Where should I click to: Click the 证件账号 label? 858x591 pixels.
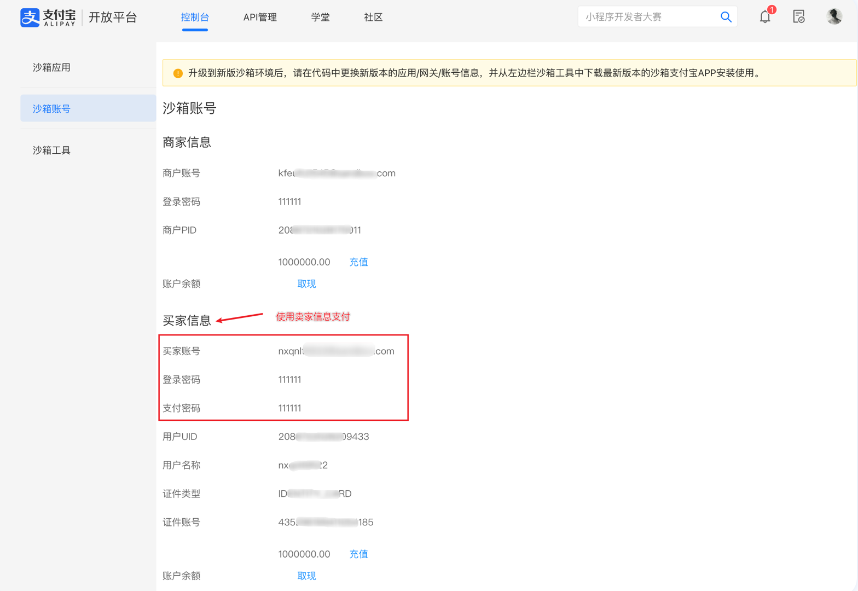tap(181, 522)
